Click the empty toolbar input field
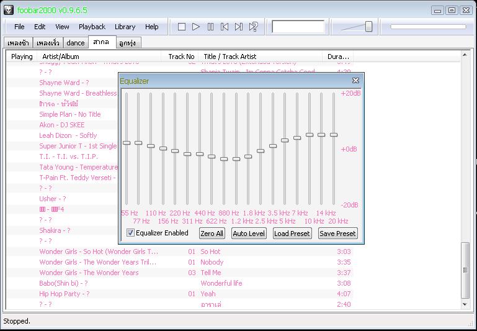Viewport: 477px width, 331px height. point(298,27)
